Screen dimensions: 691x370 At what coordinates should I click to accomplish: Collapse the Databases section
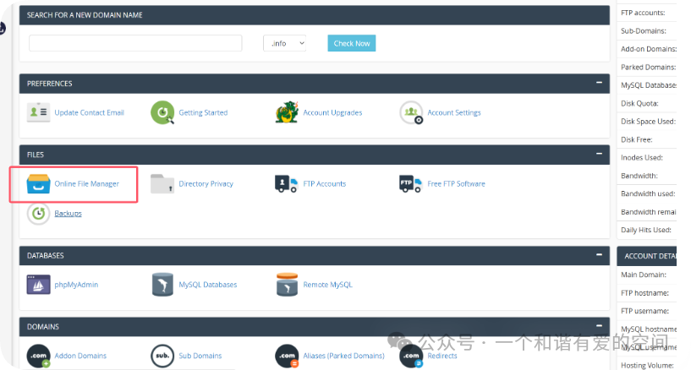(599, 255)
